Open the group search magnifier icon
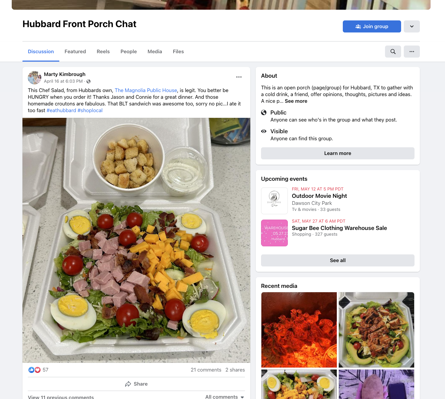445x399 pixels. (x=393, y=52)
